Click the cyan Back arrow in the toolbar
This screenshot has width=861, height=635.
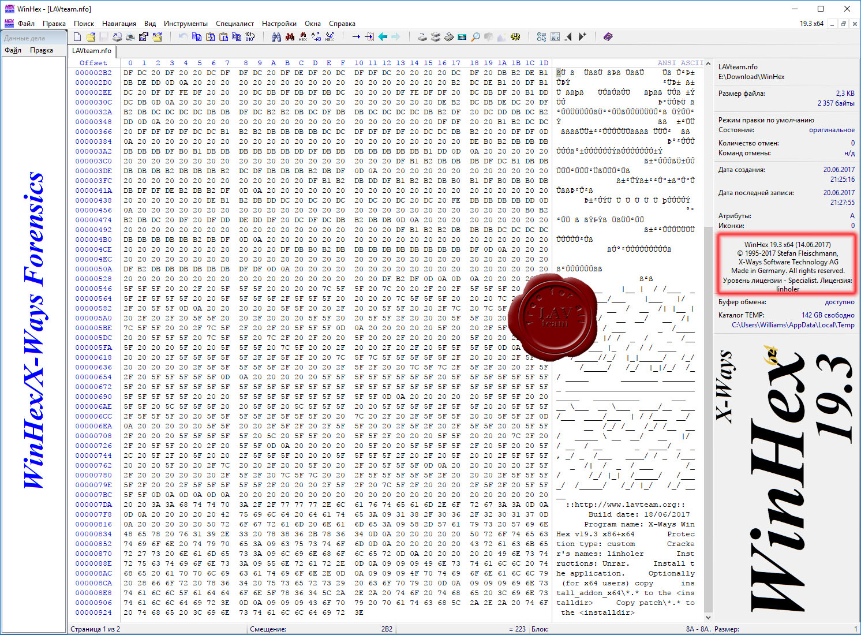pos(383,37)
